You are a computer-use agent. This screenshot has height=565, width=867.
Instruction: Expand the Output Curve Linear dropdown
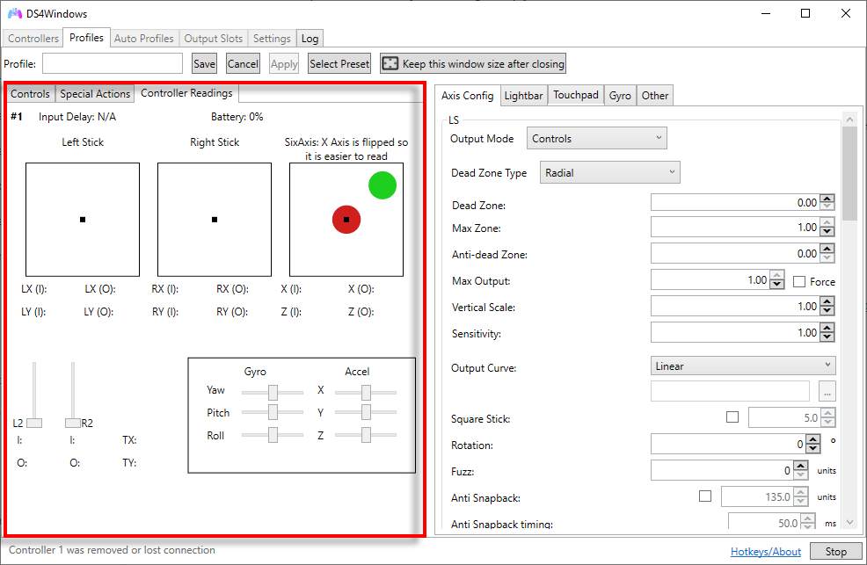point(743,366)
